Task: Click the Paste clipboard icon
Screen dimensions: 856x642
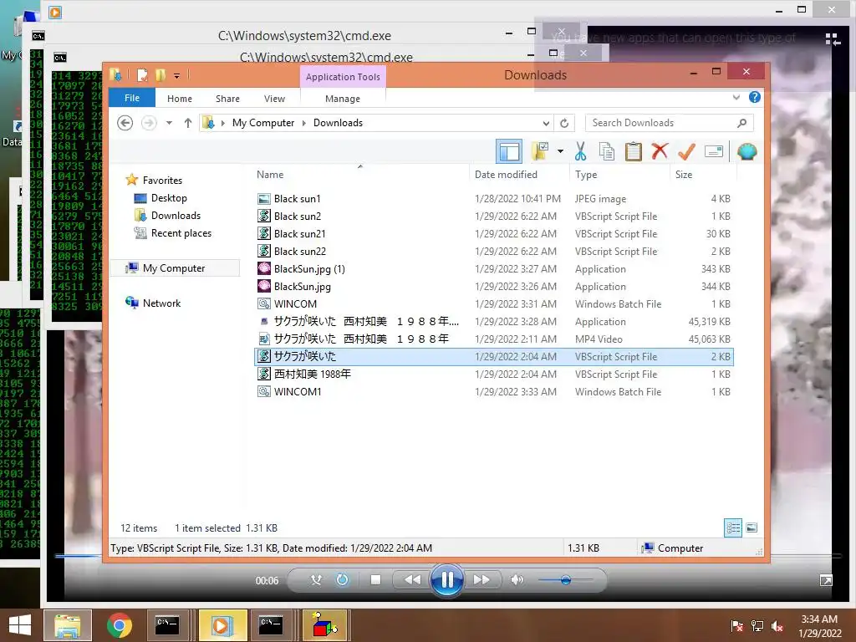Action: (x=633, y=151)
